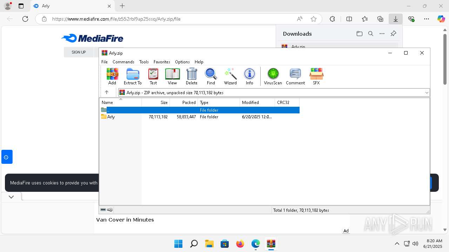Open the Options menu
449x252 pixels.
coord(182,62)
